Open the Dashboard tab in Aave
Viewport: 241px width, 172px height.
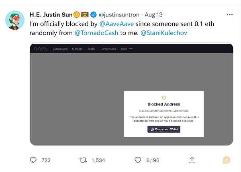pos(60,49)
